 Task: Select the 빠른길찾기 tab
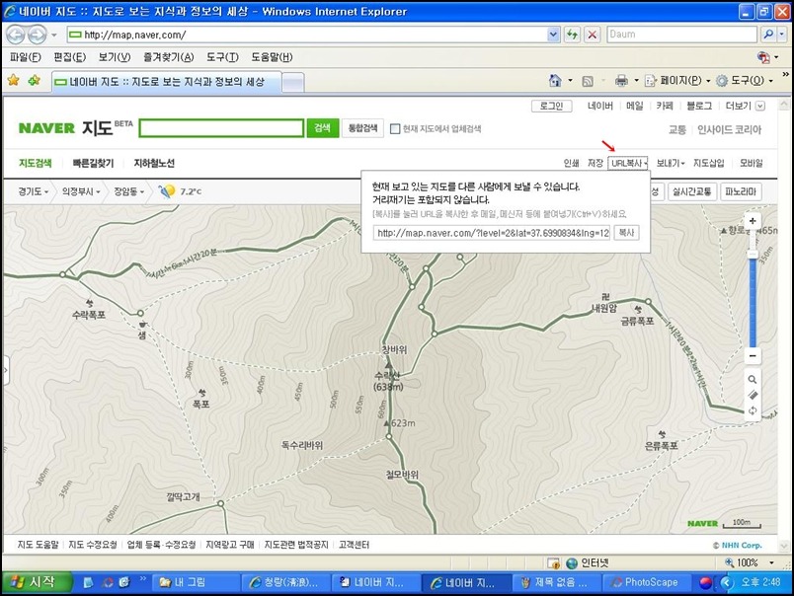coord(93,163)
